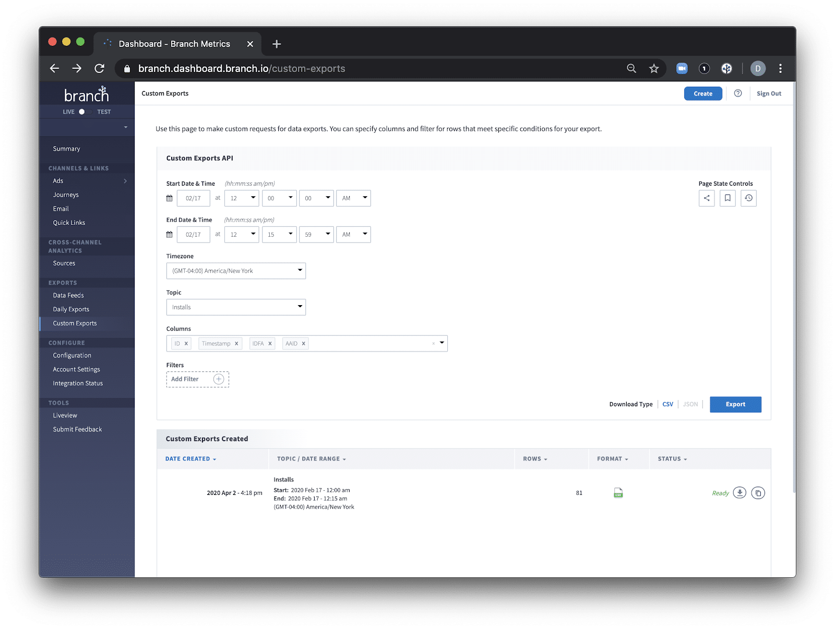Click the CSV file format icon in the table

tap(618, 492)
